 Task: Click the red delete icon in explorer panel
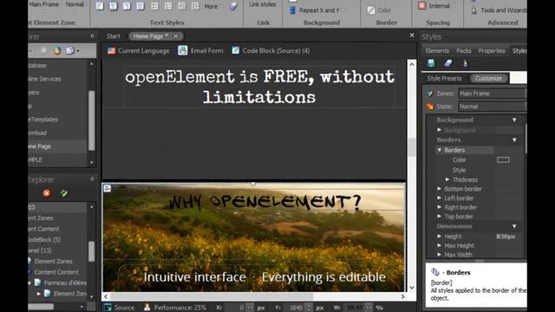coord(47,193)
